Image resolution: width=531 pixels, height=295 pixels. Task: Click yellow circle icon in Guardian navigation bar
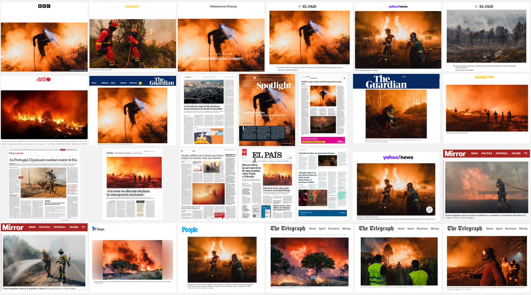point(140,83)
